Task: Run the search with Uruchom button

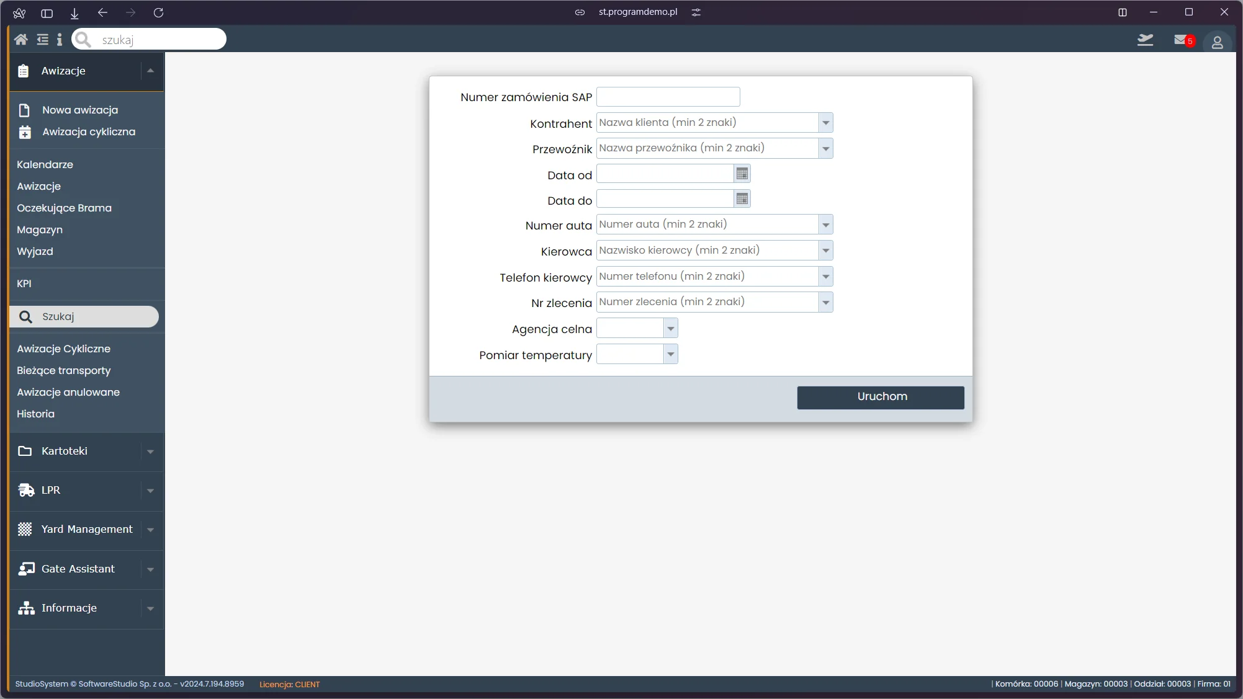Action: pyautogui.click(x=881, y=398)
